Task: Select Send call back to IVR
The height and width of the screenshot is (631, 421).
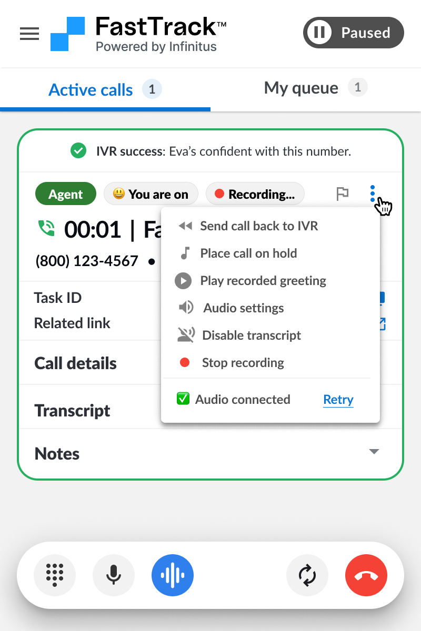Action: tap(270, 226)
